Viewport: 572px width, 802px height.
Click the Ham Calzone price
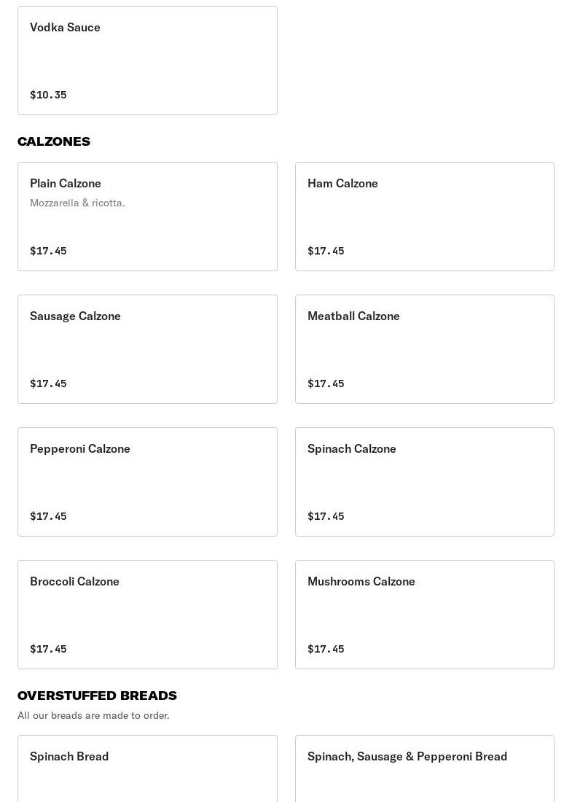pos(326,251)
